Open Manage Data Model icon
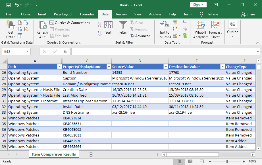262x165 pixels. click(185, 36)
